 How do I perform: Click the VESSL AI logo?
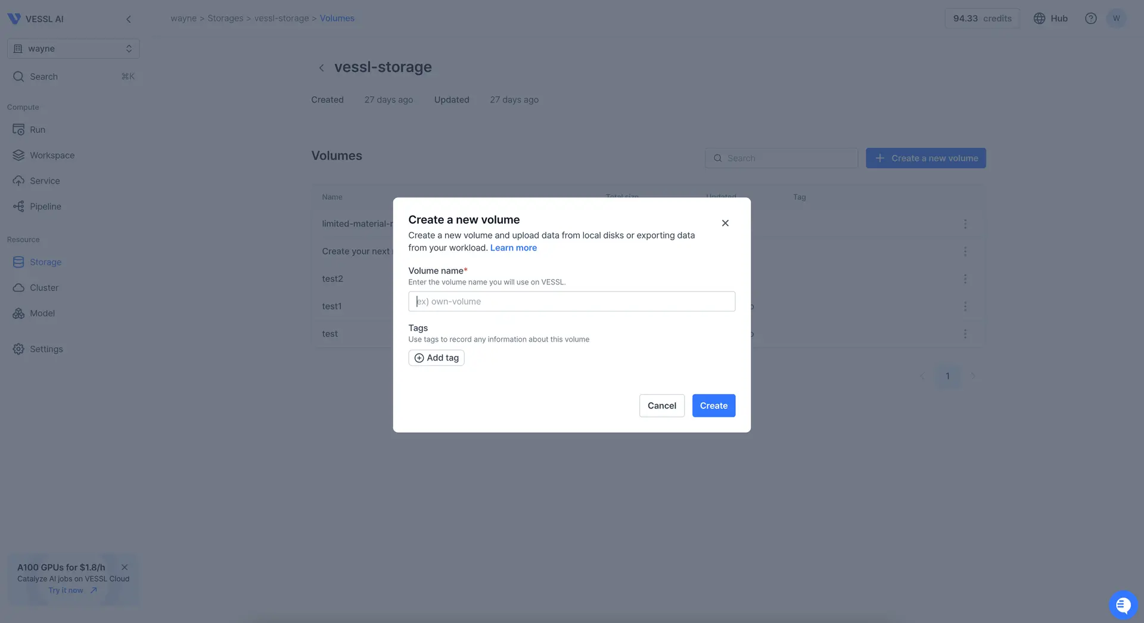pos(35,19)
